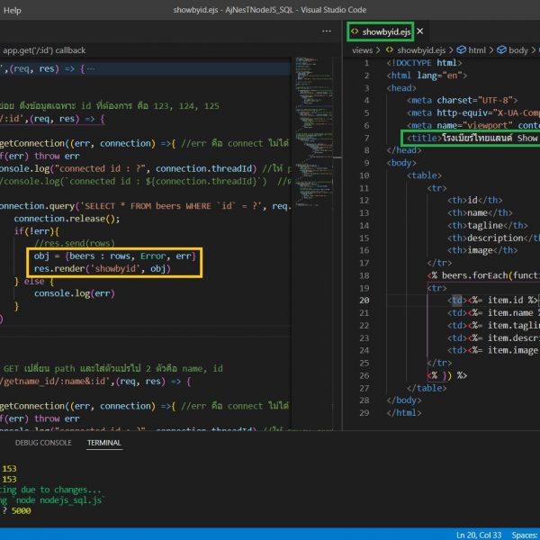The image size is (540, 540).
Task: Click the app.get('/:id') callback breadcrumb
Action: click(43, 51)
